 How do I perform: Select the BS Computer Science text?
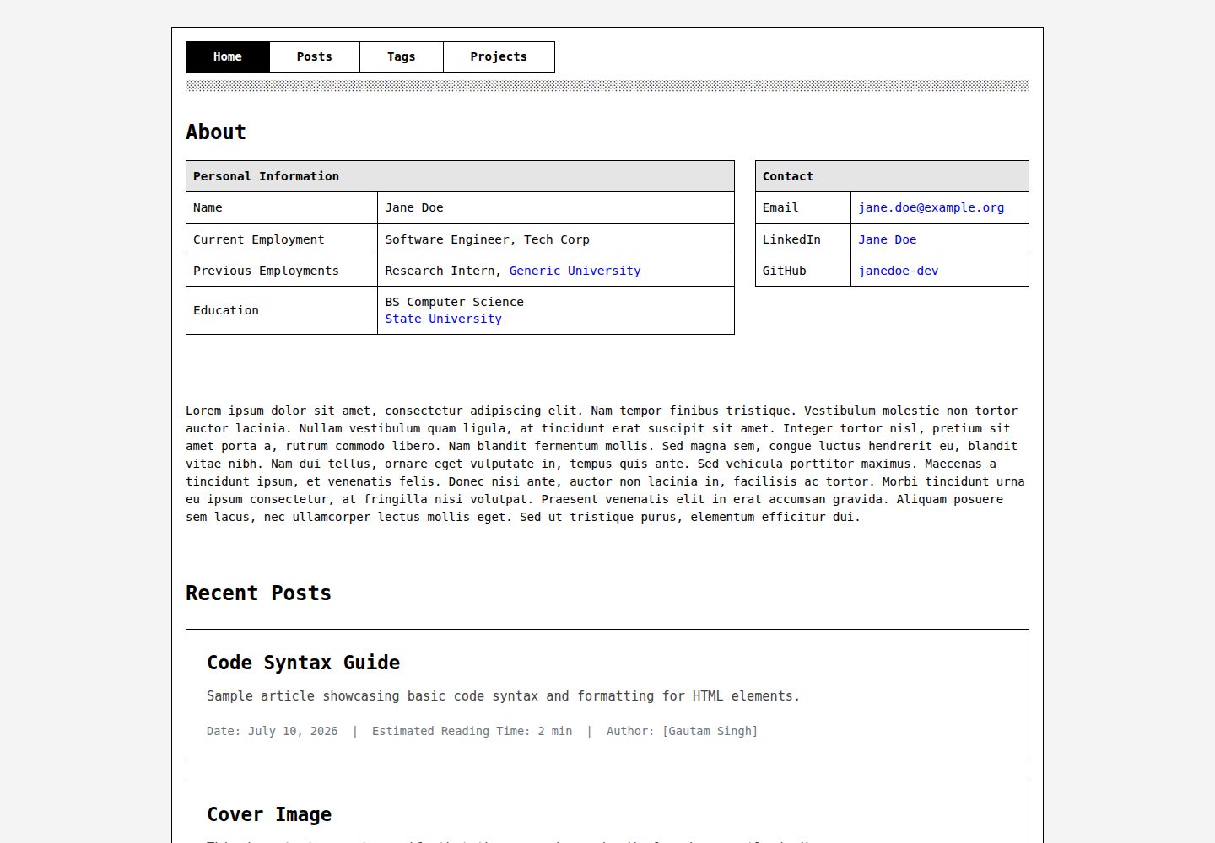pos(454,302)
